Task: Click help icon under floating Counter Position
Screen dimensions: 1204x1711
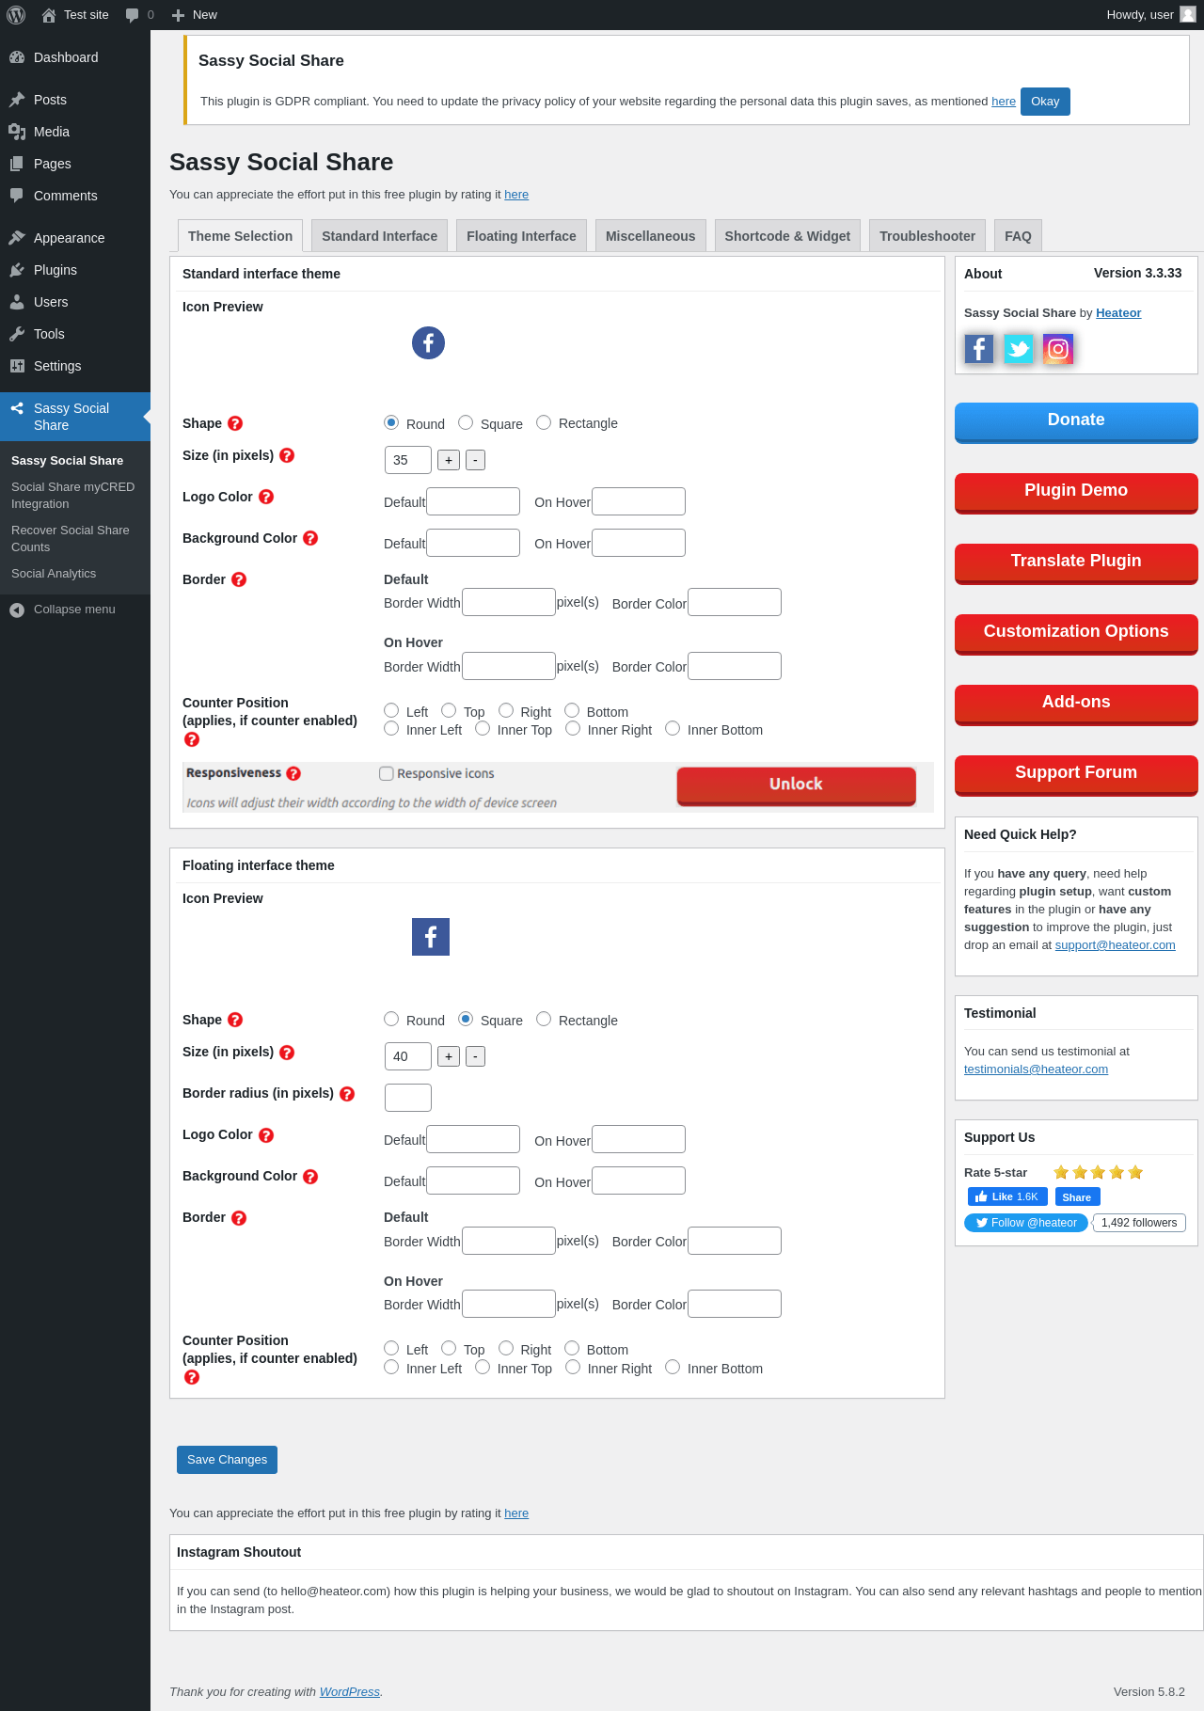Action: [192, 1377]
